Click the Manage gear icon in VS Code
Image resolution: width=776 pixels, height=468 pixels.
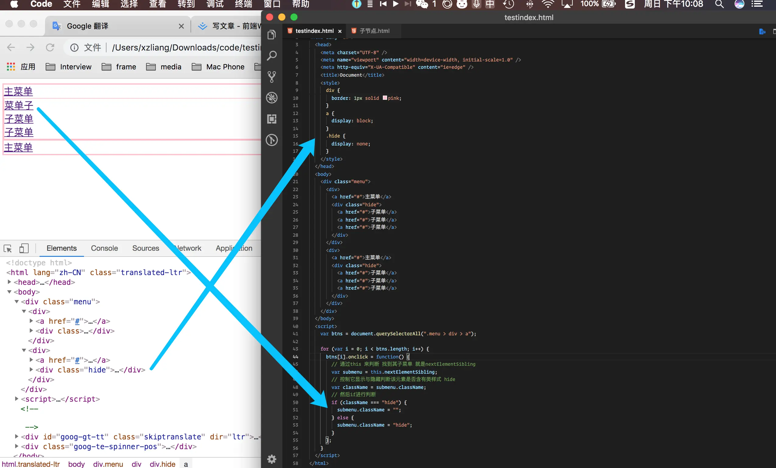tap(271, 459)
